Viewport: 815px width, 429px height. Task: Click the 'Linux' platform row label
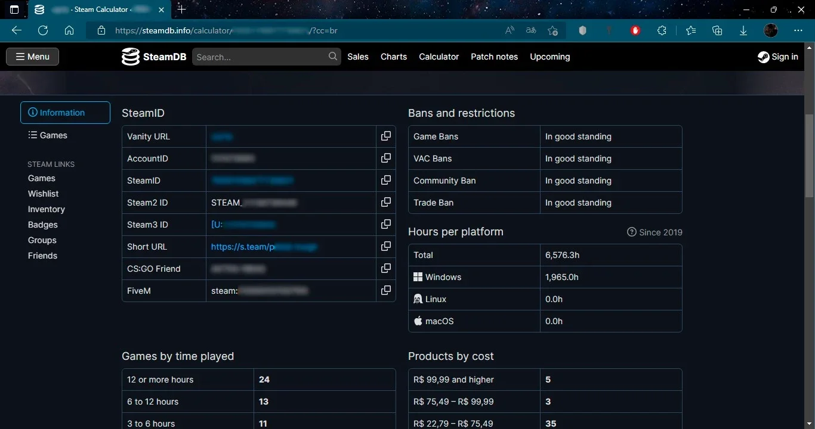(430, 299)
